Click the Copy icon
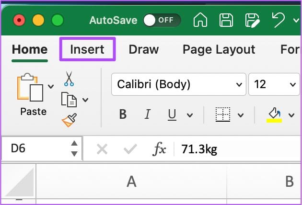Image resolution: width=302 pixels, height=205 pixels. coord(69,100)
